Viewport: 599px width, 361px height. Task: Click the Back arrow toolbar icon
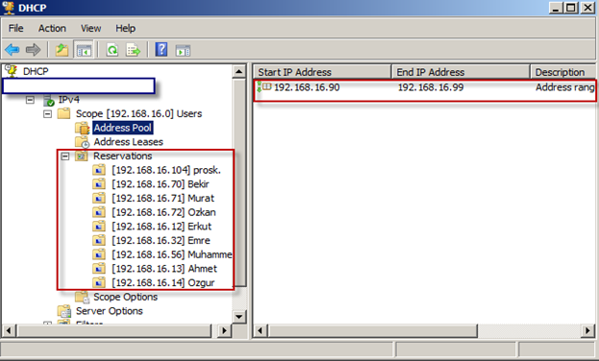tap(12, 50)
